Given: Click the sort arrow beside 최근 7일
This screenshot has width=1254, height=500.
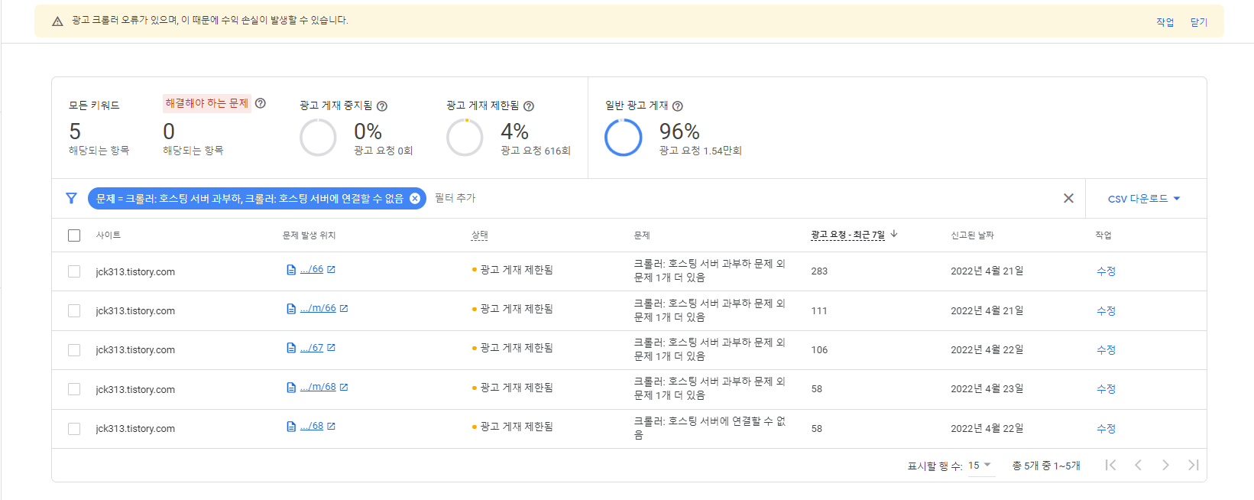Looking at the screenshot, I should tap(894, 234).
